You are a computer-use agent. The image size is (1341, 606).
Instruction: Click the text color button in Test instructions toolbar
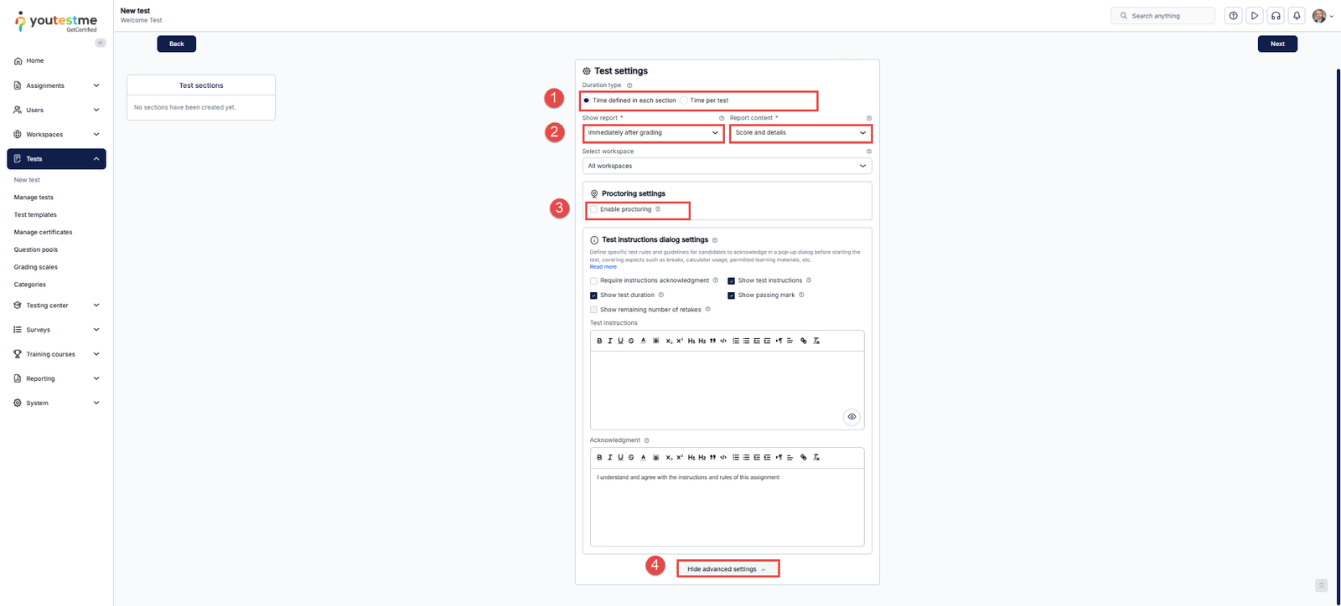pos(644,341)
